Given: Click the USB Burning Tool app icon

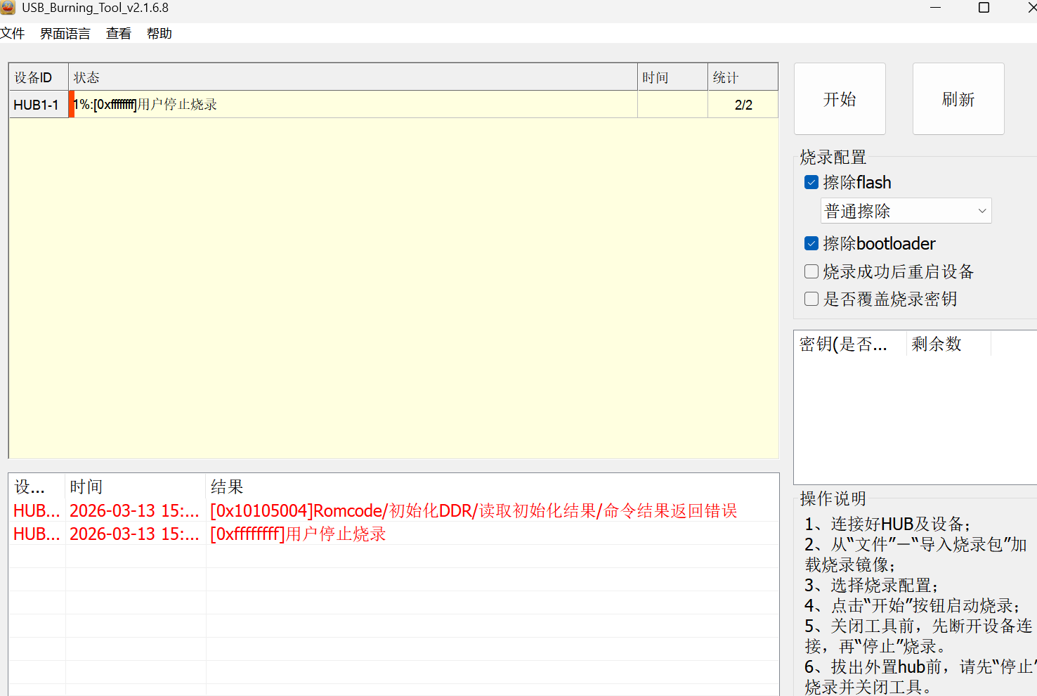Looking at the screenshot, I should point(8,8).
